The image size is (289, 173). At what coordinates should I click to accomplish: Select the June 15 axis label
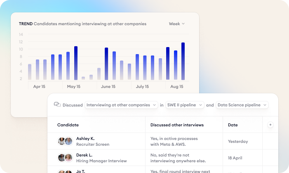point(108,87)
